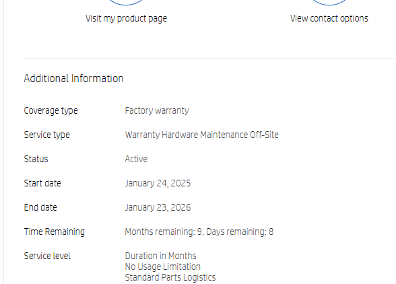This screenshot has height=284, width=396.
Task: Click the circle icon above Visit my product page
Action: [126, 2]
